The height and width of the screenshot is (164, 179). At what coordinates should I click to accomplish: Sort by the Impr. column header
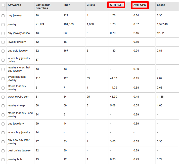[67, 5]
